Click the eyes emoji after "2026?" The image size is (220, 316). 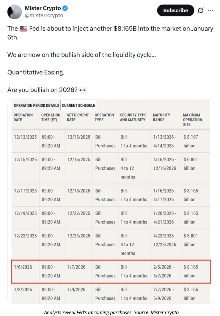tap(83, 90)
